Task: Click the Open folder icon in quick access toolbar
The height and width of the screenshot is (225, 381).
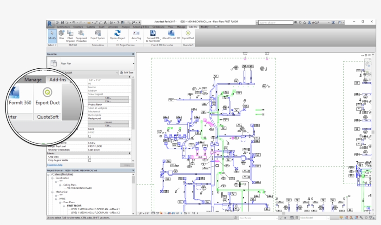Action: tap(57, 22)
